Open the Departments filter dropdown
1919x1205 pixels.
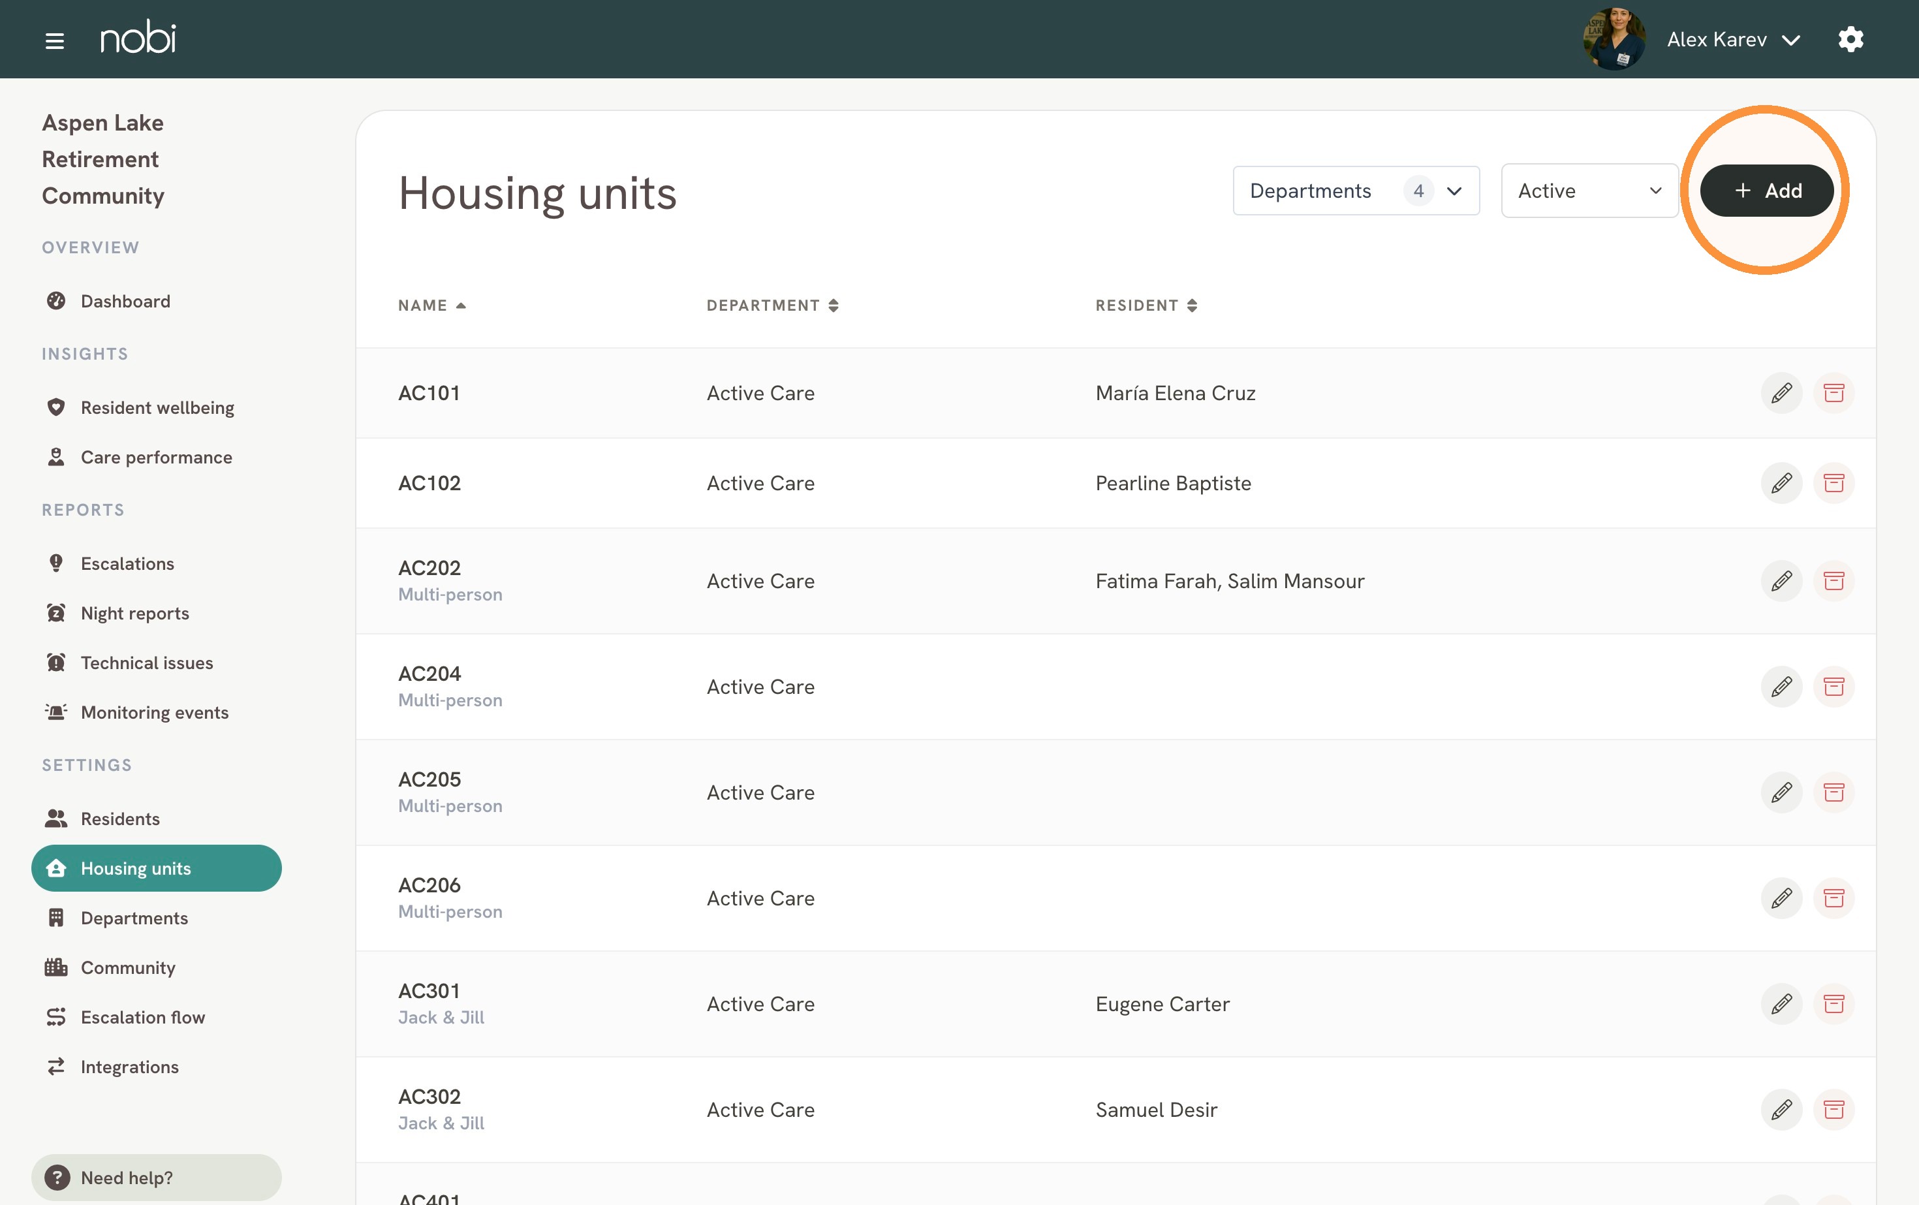(1356, 191)
